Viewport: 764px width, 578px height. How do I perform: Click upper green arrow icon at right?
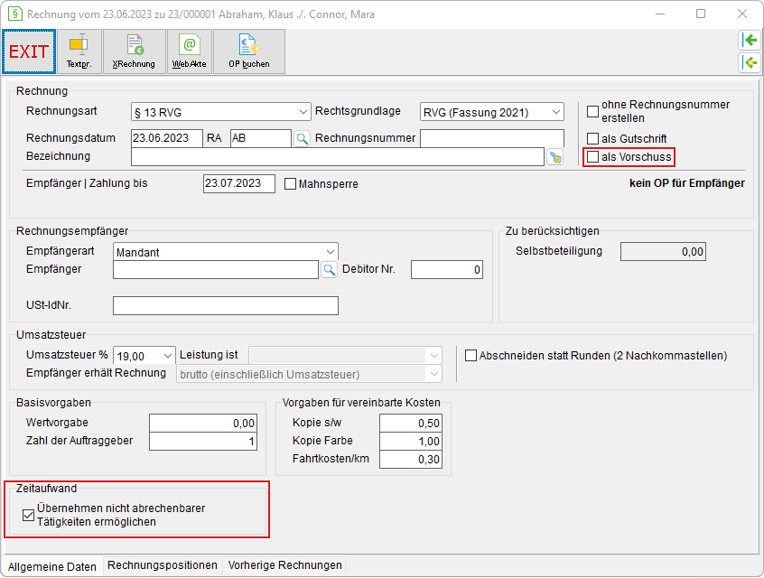pyautogui.click(x=750, y=40)
